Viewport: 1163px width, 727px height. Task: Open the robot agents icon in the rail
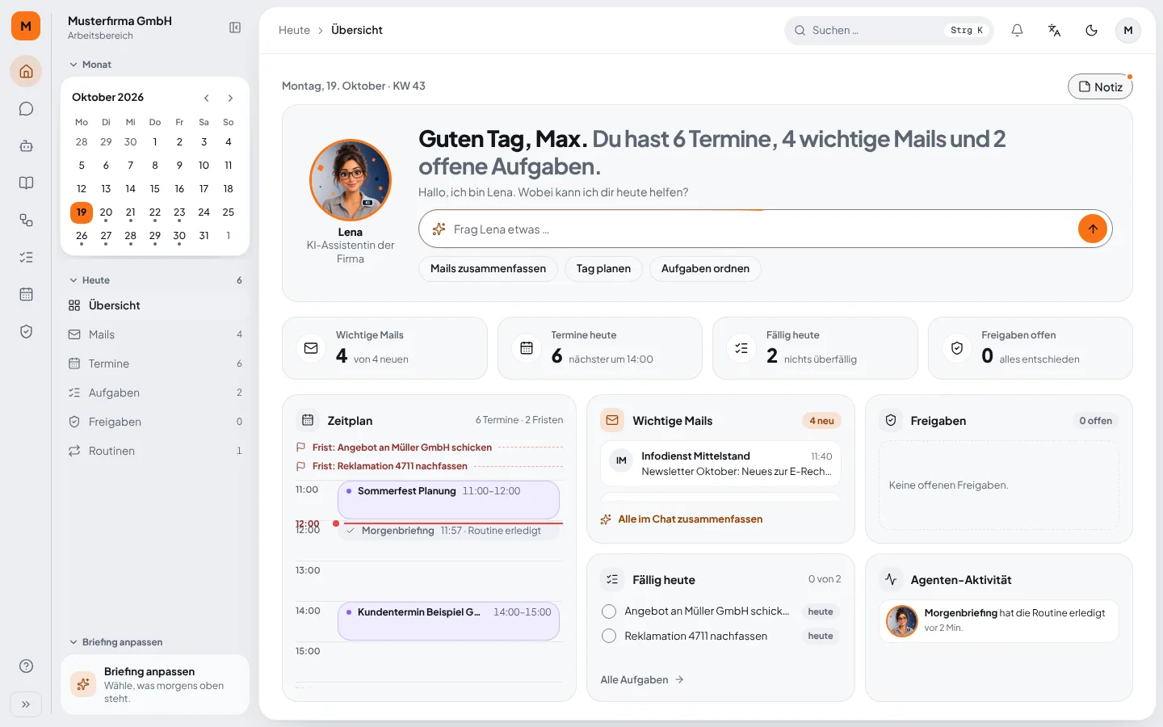pyautogui.click(x=26, y=145)
